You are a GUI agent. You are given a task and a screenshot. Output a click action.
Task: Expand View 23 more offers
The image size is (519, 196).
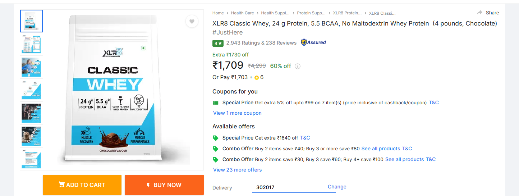(x=237, y=170)
